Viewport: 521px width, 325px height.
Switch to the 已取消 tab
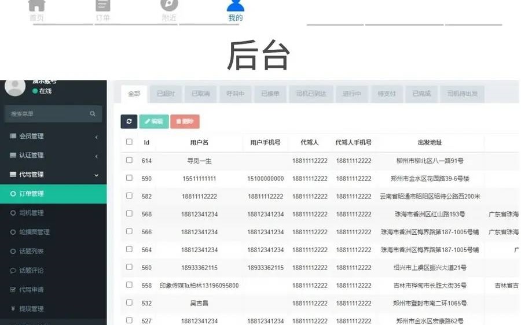click(x=200, y=94)
